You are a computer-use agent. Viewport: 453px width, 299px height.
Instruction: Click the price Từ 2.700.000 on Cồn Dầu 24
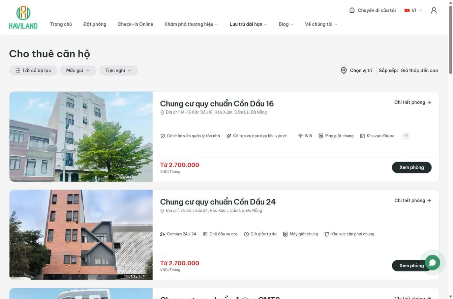(x=180, y=263)
